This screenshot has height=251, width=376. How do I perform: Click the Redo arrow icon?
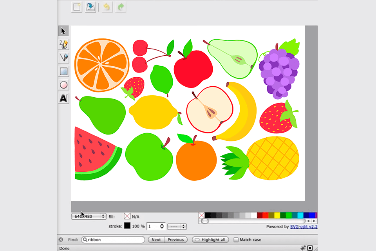click(121, 7)
